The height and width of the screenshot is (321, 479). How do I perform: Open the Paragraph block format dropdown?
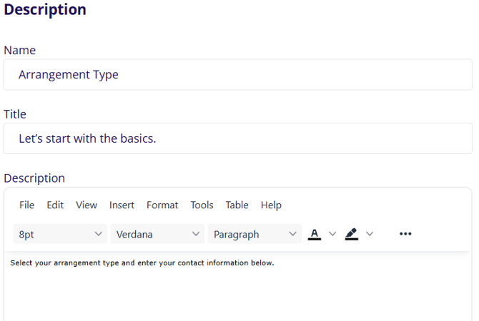[255, 234]
